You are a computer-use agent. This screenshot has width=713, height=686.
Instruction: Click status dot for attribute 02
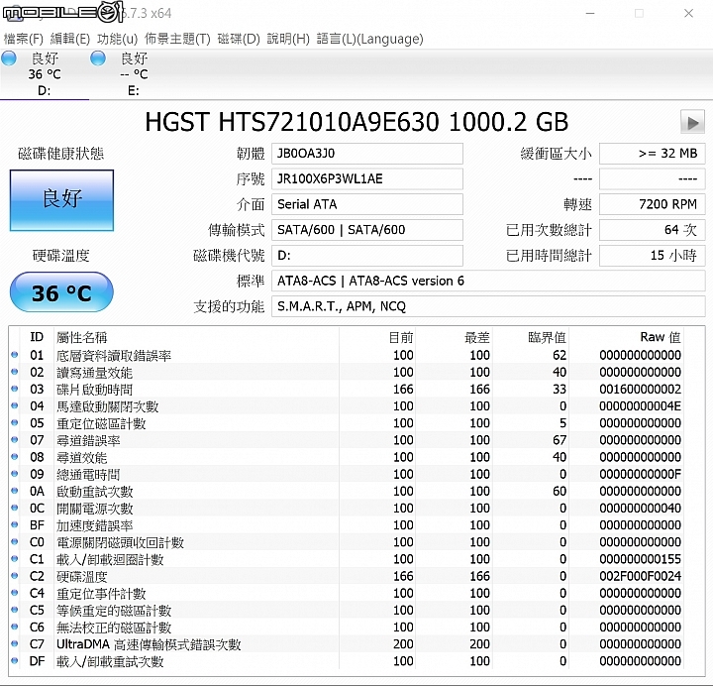click(15, 372)
